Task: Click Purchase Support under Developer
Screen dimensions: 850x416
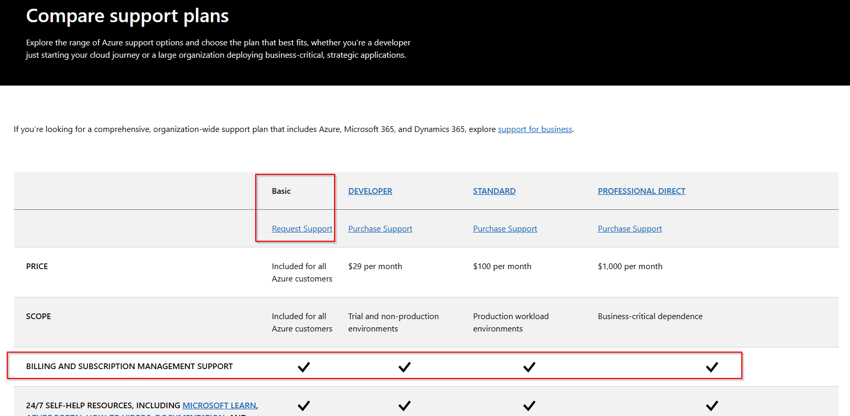Action: (x=380, y=229)
